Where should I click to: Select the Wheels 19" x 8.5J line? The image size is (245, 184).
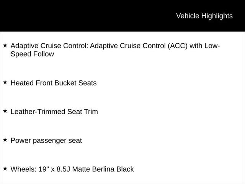point(72,169)
